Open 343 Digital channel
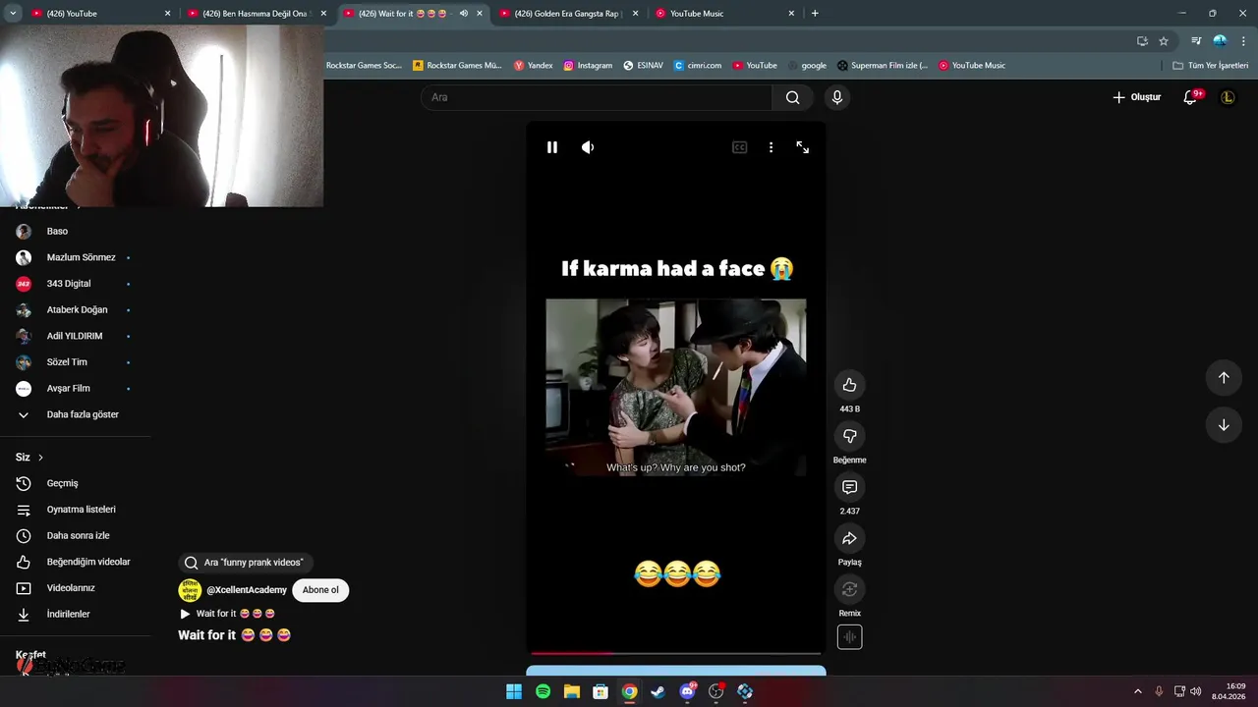Image resolution: width=1258 pixels, height=707 pixels. (69, 284)
